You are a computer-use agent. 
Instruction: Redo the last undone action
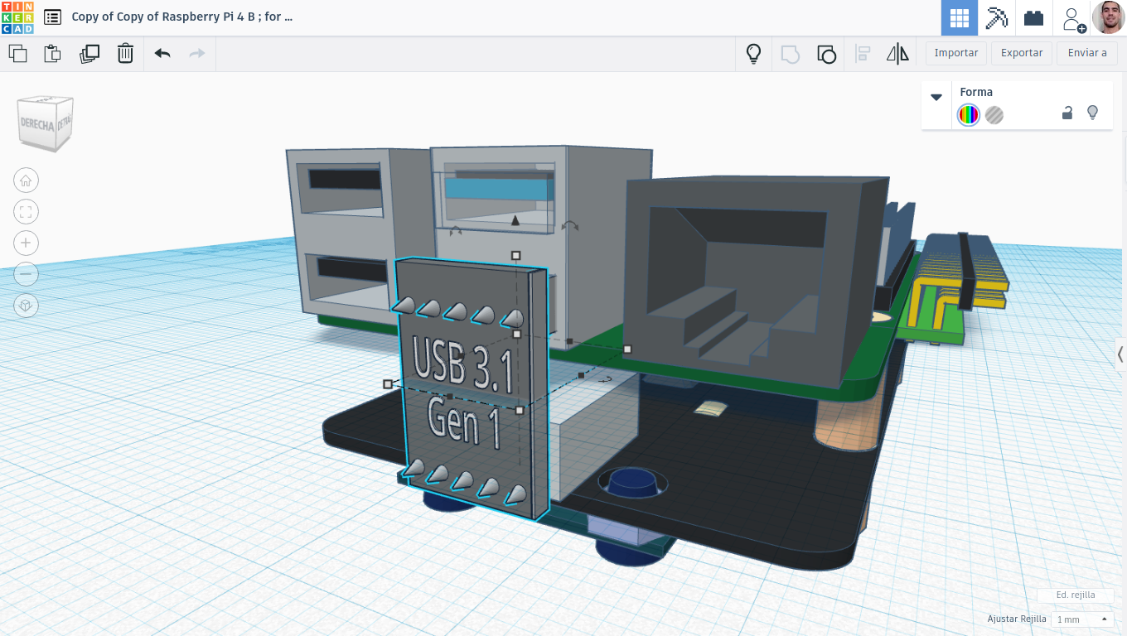[197, 54]
